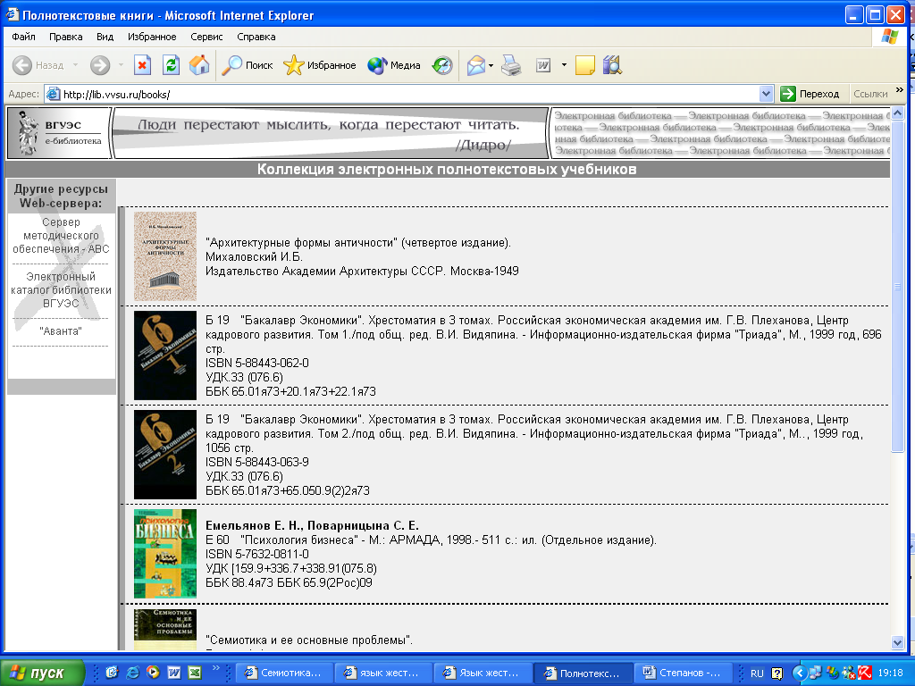The width and height of the screenshot is (915, 686).
Task: Open History clock icon in toolbar
Action: pyautogui.click(x=442, y=65)
